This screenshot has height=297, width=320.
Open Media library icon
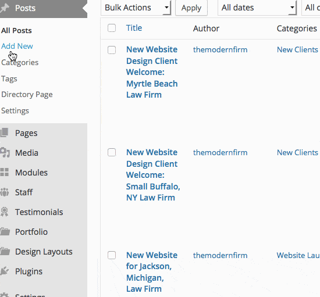(5, 152)
